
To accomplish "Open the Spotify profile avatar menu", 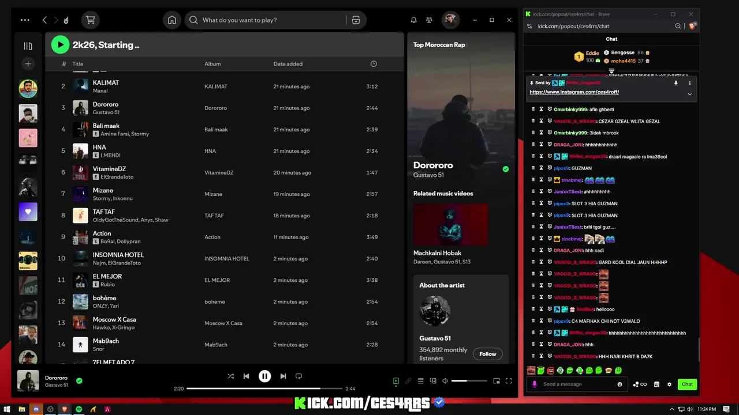I will (450, 20).
